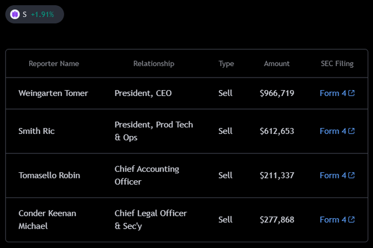The height and width of the screenshot is (248, 373).
Task: Click external link icon in Tomasello Robin row
Action: click(351, 175)
